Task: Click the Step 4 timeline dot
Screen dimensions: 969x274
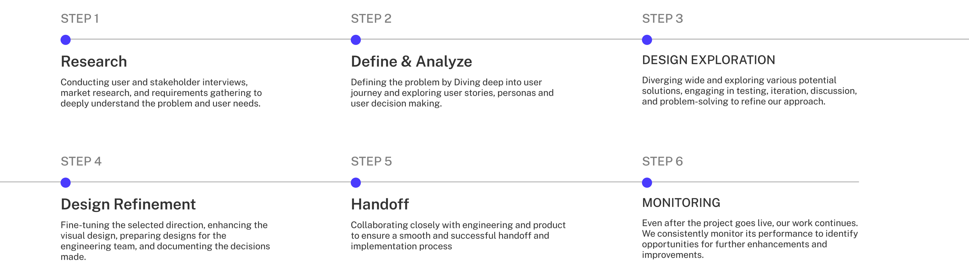Action: (x=66, y=183)
